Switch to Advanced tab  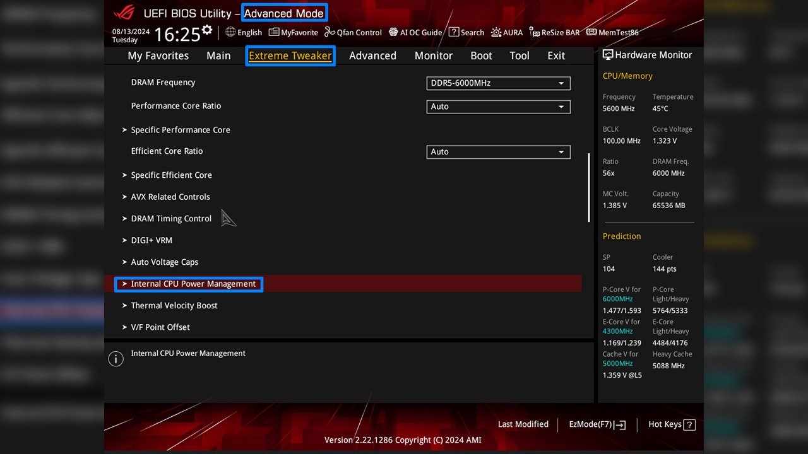click(x=372, y=55)
